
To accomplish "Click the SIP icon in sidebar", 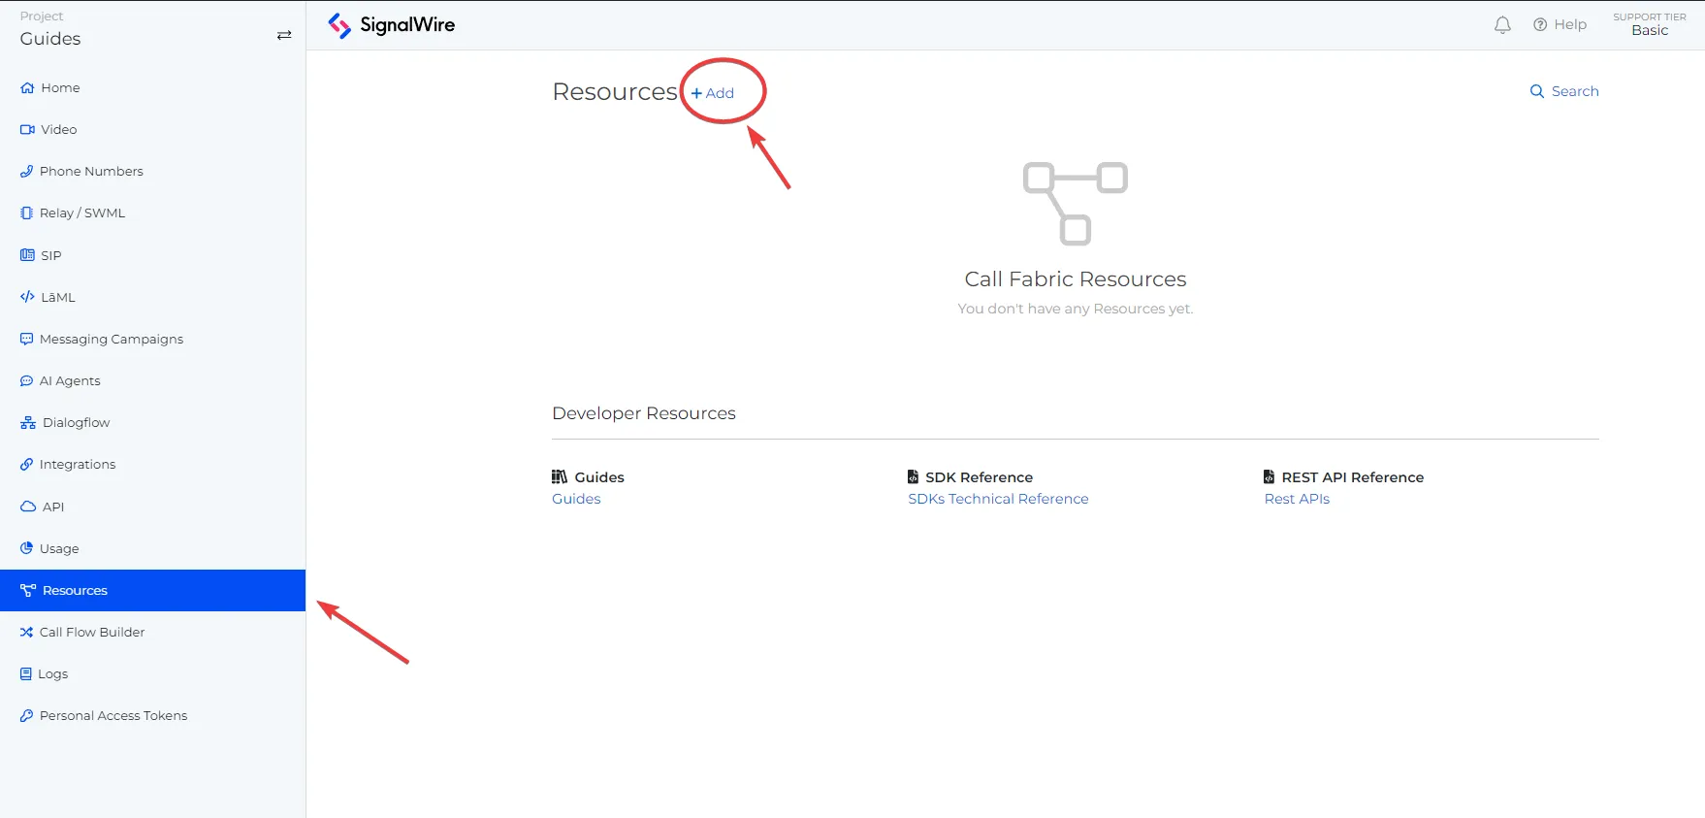I will 27,255.
